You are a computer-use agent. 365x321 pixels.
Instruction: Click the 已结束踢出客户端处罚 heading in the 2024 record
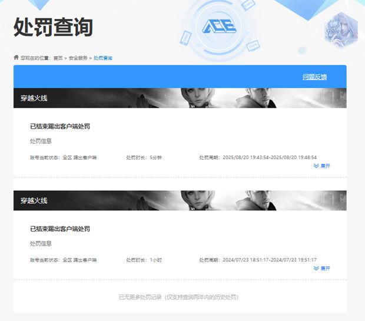pyautogui.click(x=60, y=229)
